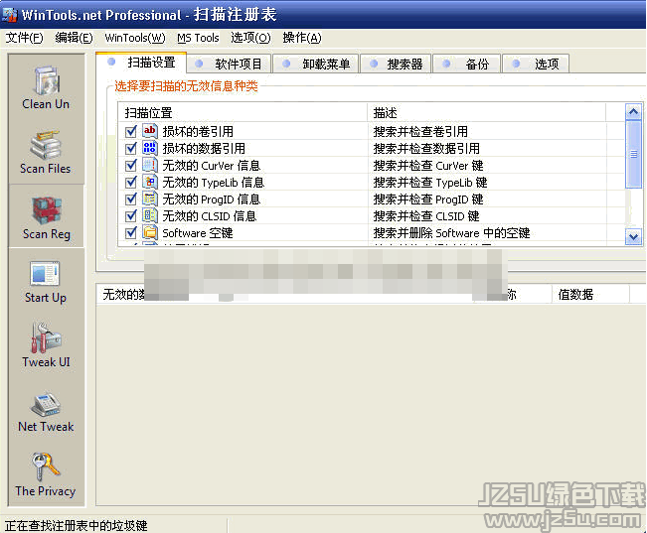Select 搜索并删除 Software 中的空键 description
647x533 pixels.
(x=451, y=233)
